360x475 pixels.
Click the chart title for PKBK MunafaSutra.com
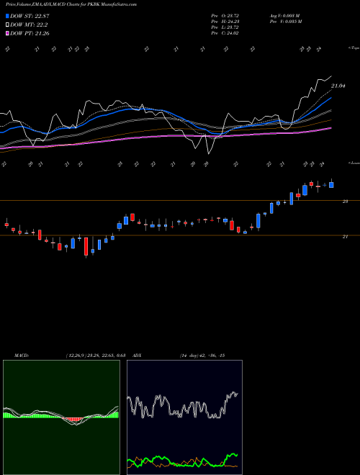(71, 4)
